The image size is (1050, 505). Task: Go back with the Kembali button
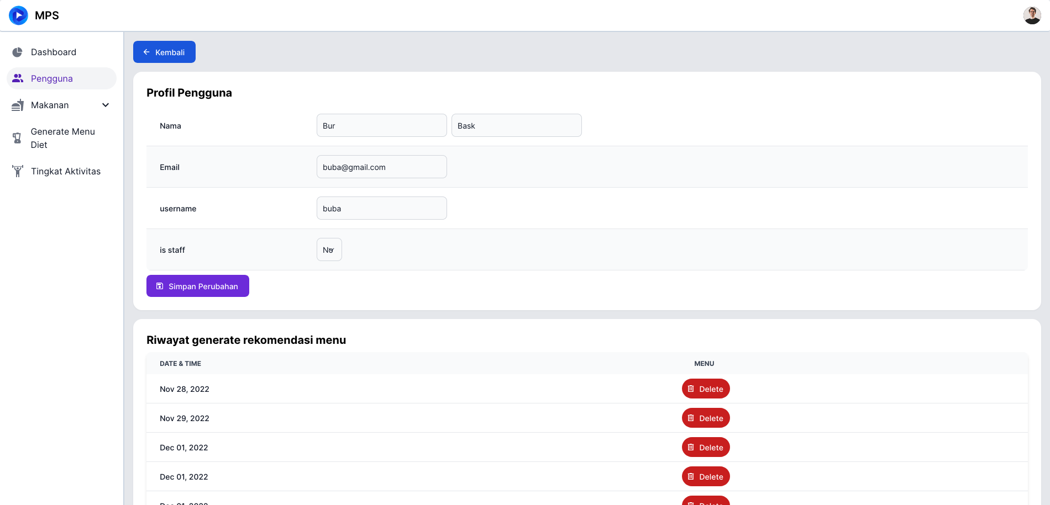(x=164, y=52)
